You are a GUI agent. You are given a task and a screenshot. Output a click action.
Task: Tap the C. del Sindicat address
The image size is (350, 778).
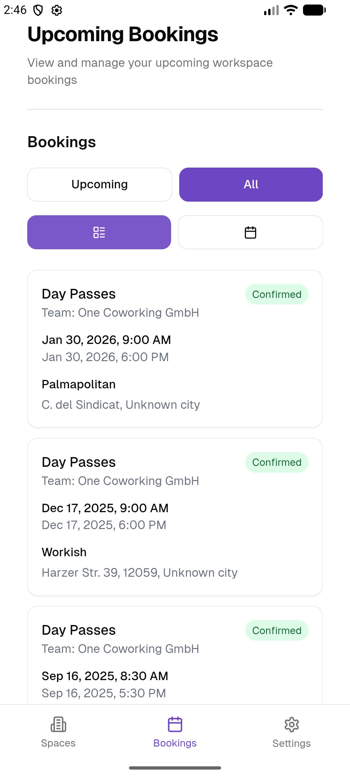pyautogui.click(x=121, y=405)
